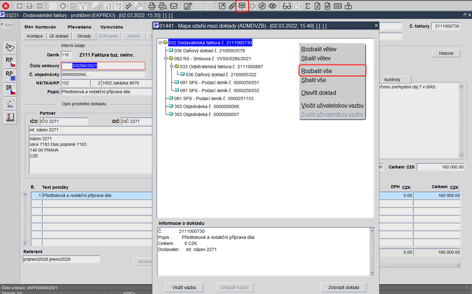
Task: Collapse the 032 Dodavatelská faktura tree node
Action: coord(160,43)
